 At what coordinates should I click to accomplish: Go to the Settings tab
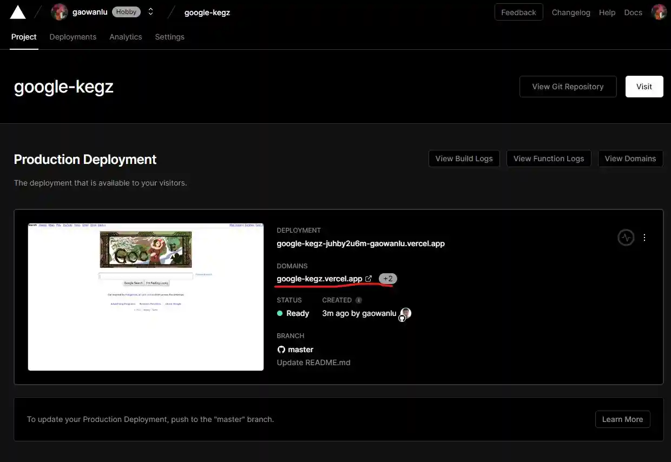point(169,37)
